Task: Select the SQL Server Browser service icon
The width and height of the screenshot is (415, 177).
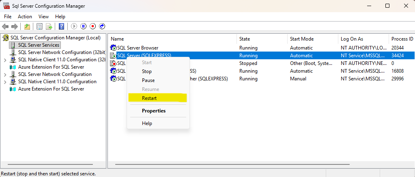Action: [x=113, y=48]
